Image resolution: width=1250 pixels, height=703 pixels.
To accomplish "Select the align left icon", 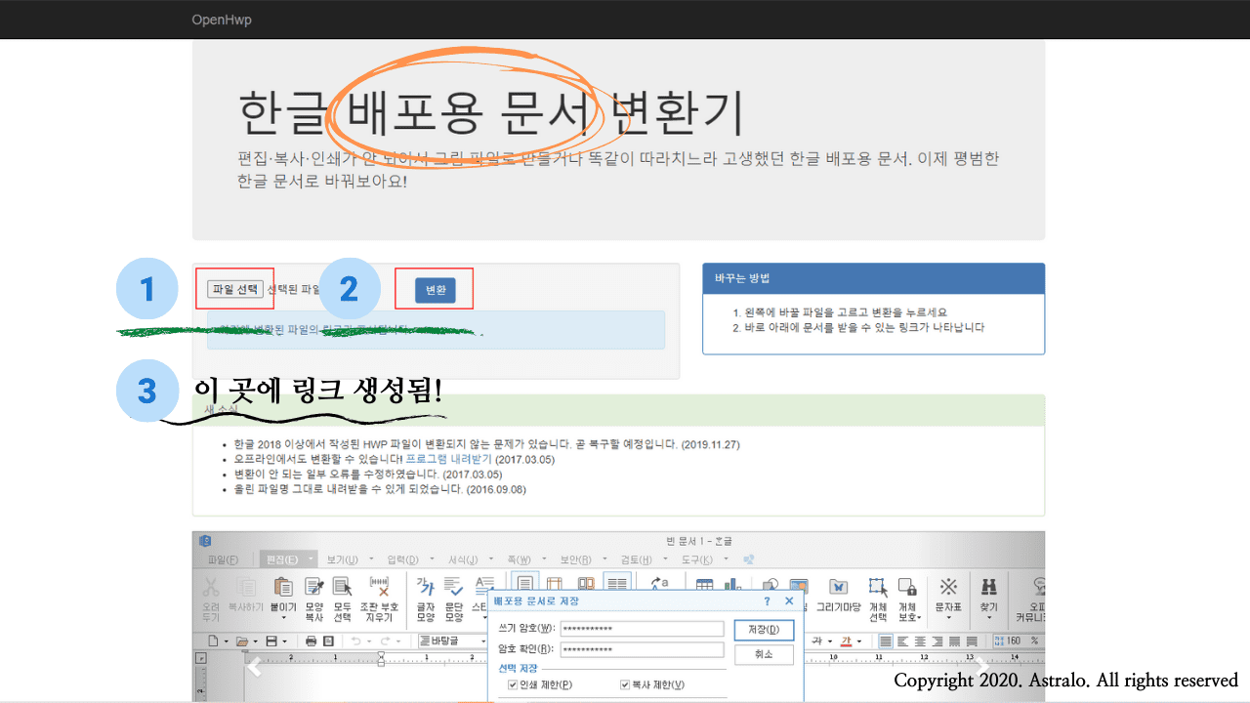I will [x=903, y=641].
